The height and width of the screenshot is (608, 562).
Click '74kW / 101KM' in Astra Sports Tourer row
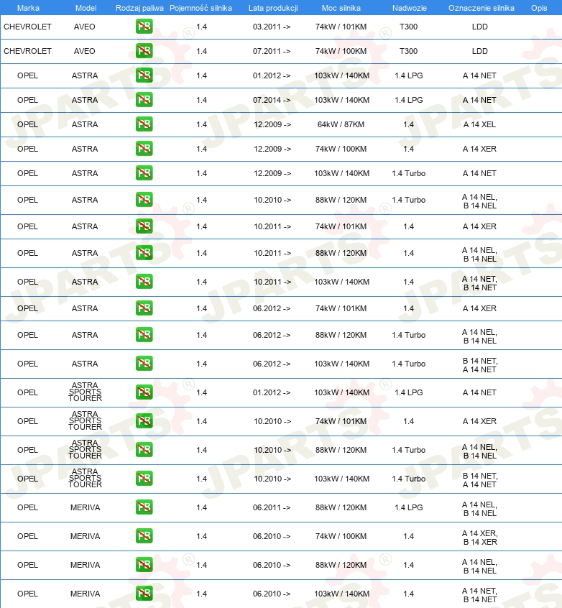click(341, 421)
